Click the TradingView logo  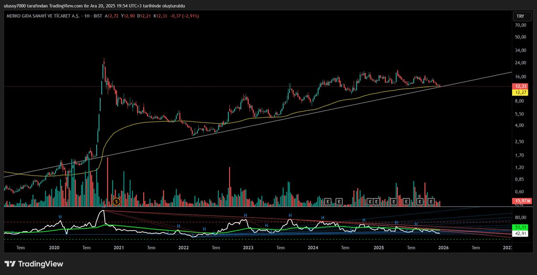[34, 264]
